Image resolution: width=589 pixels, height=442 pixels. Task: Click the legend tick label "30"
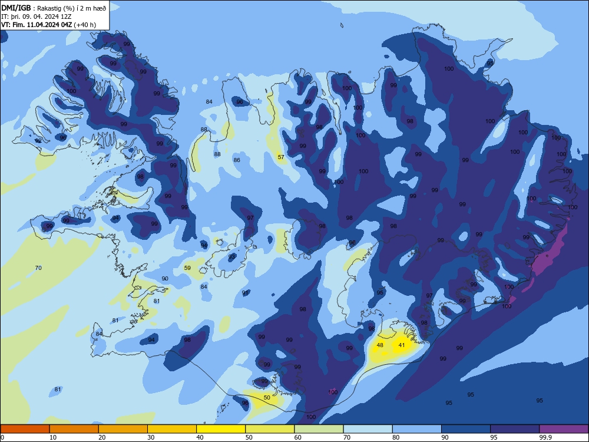[x=151, y=437]
